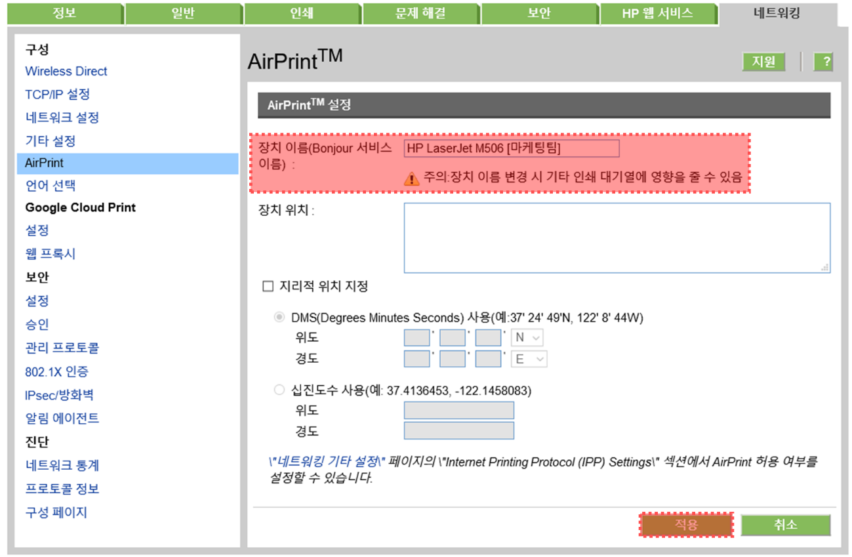Open the 정보 tab
852x557 pixels.
[x=64, y=13]
